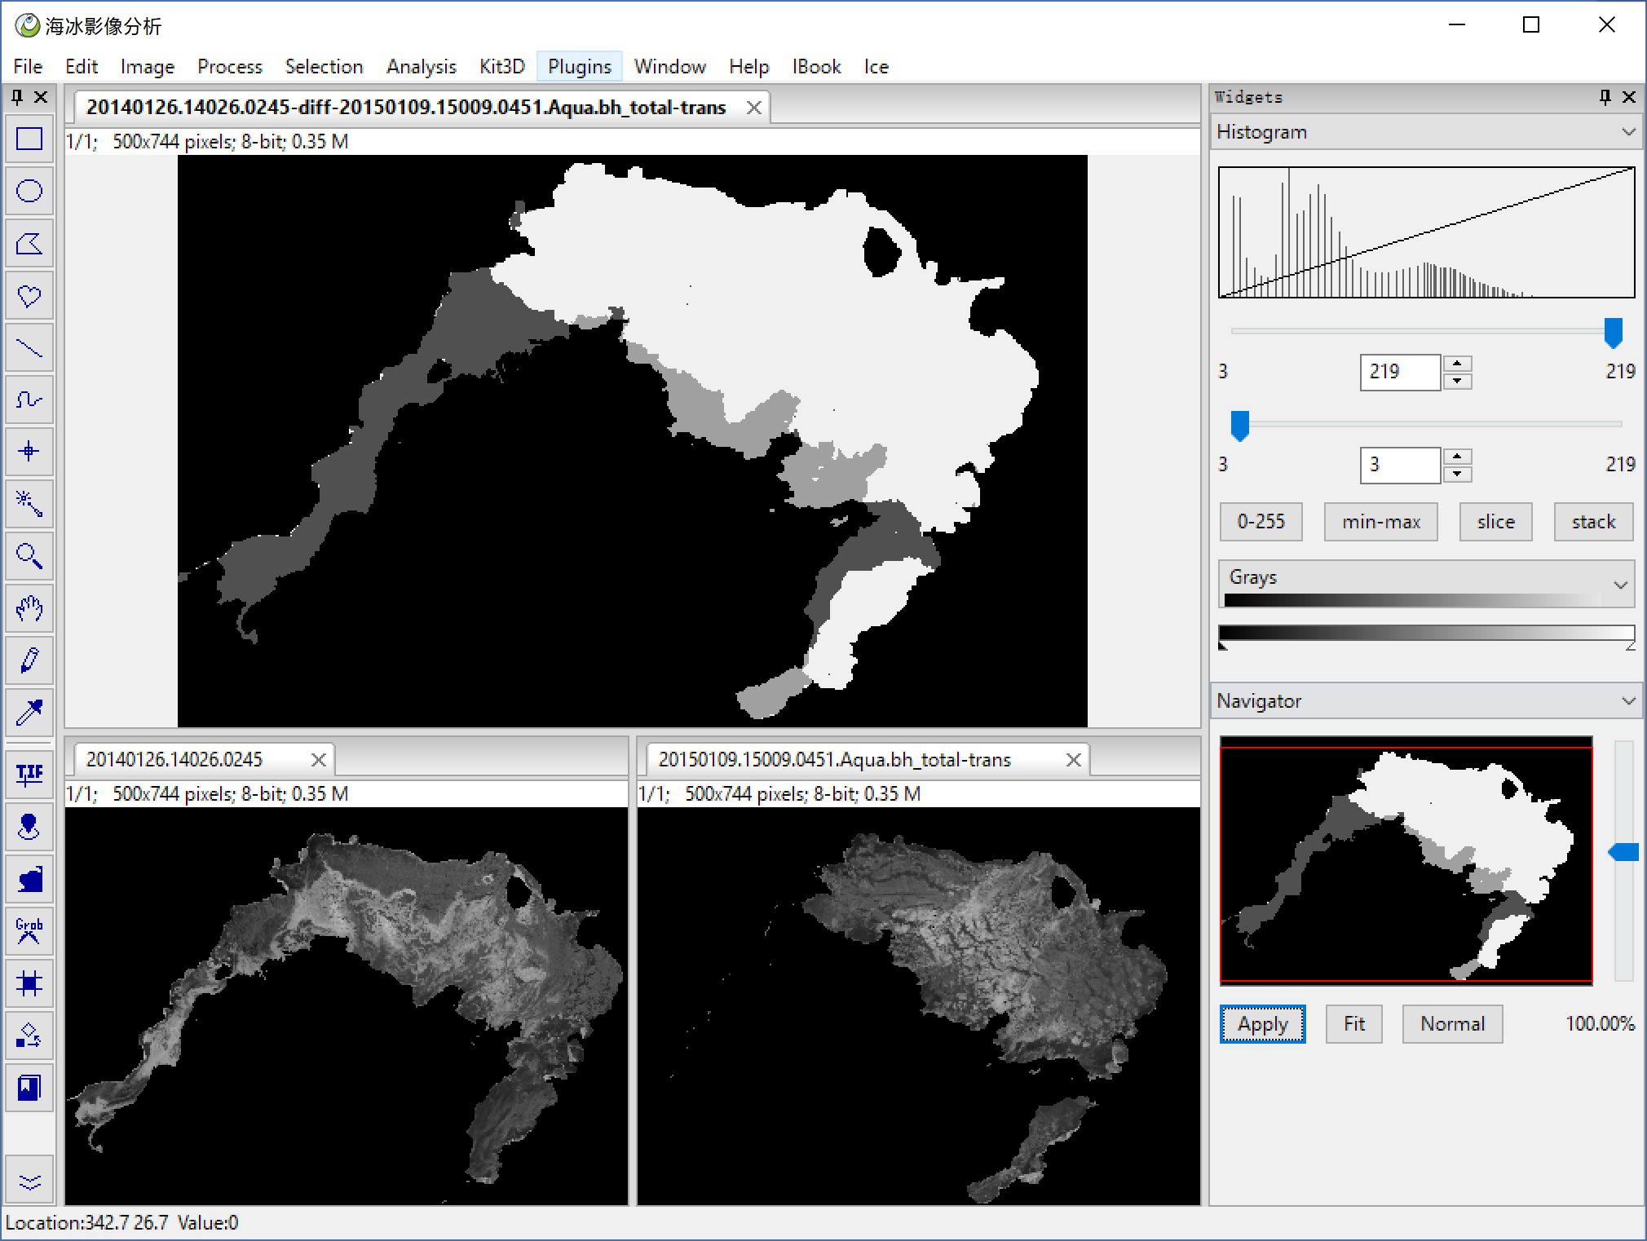Open the Grays colormap dropdown
The image size is (1647, 1241).
pos(1620,585)
